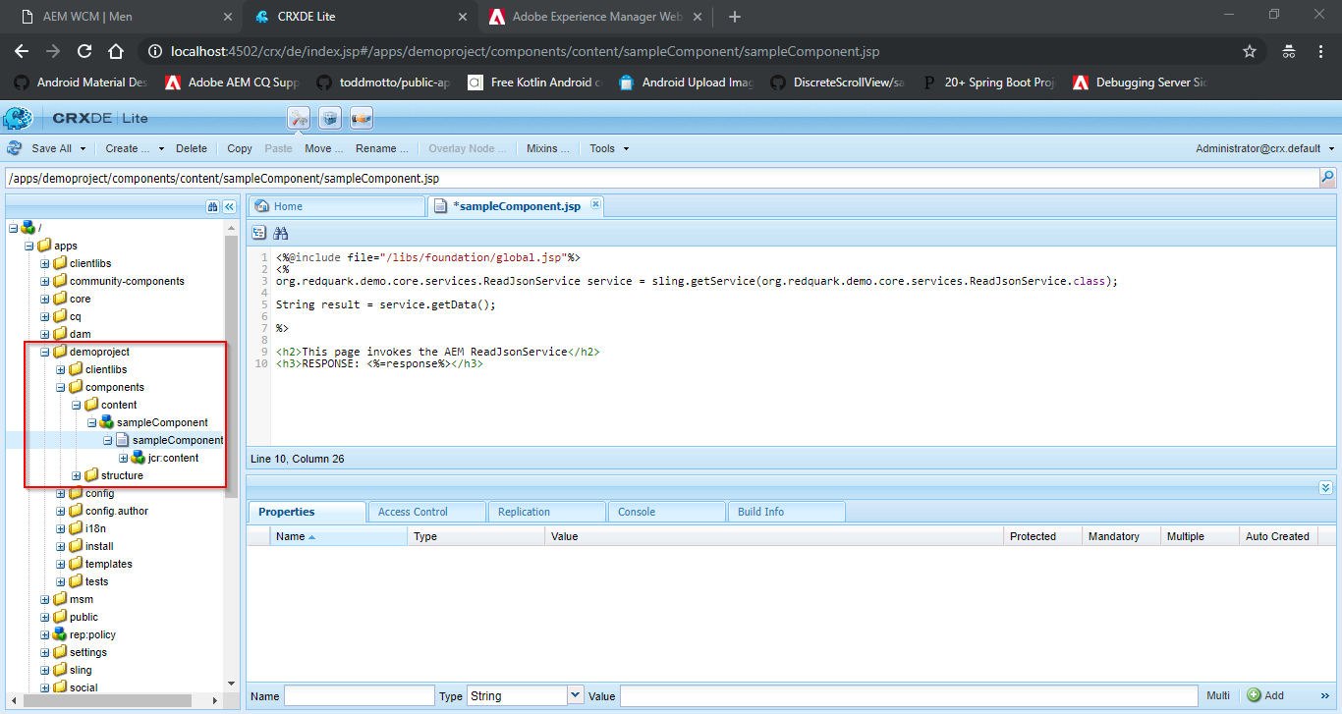Expand the community-components tree node
Image resolution: width=1342 pixels, height=714 pixels.
click(45, 281)
